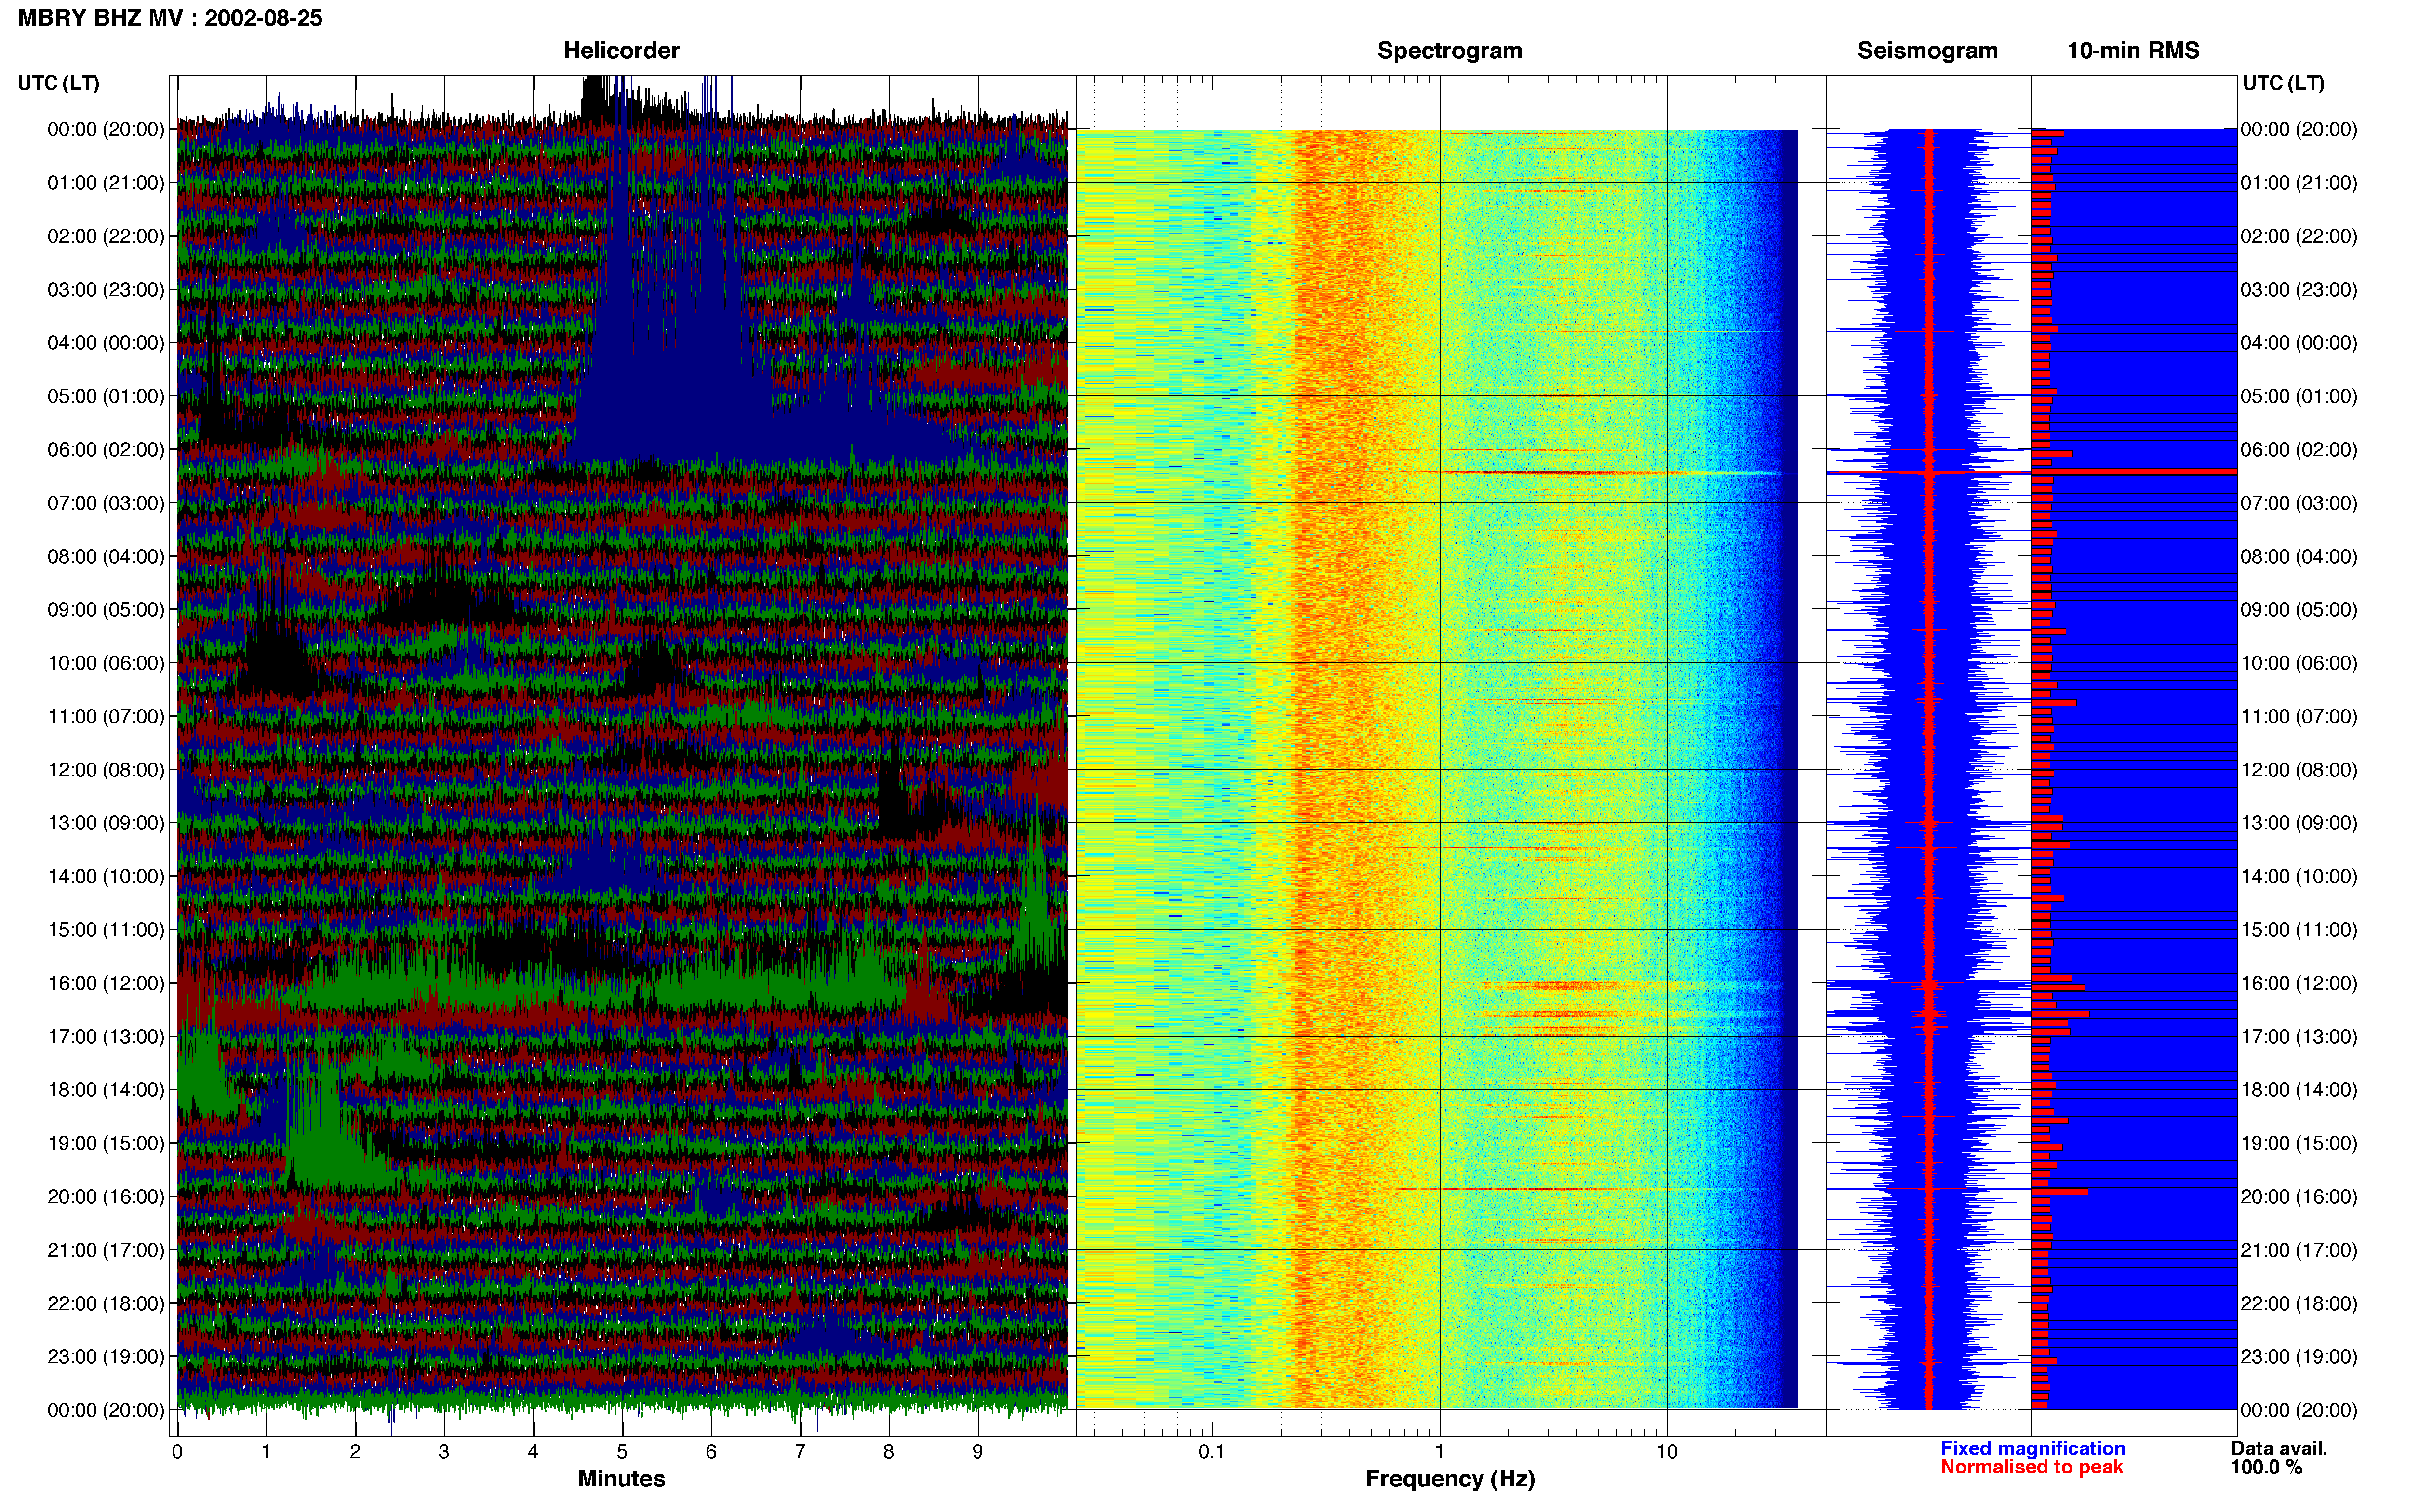
Task: Click the 'UTC (LT)' label beside the Helicorder panel
Action: pyautogui.click(x=59, y=83)
